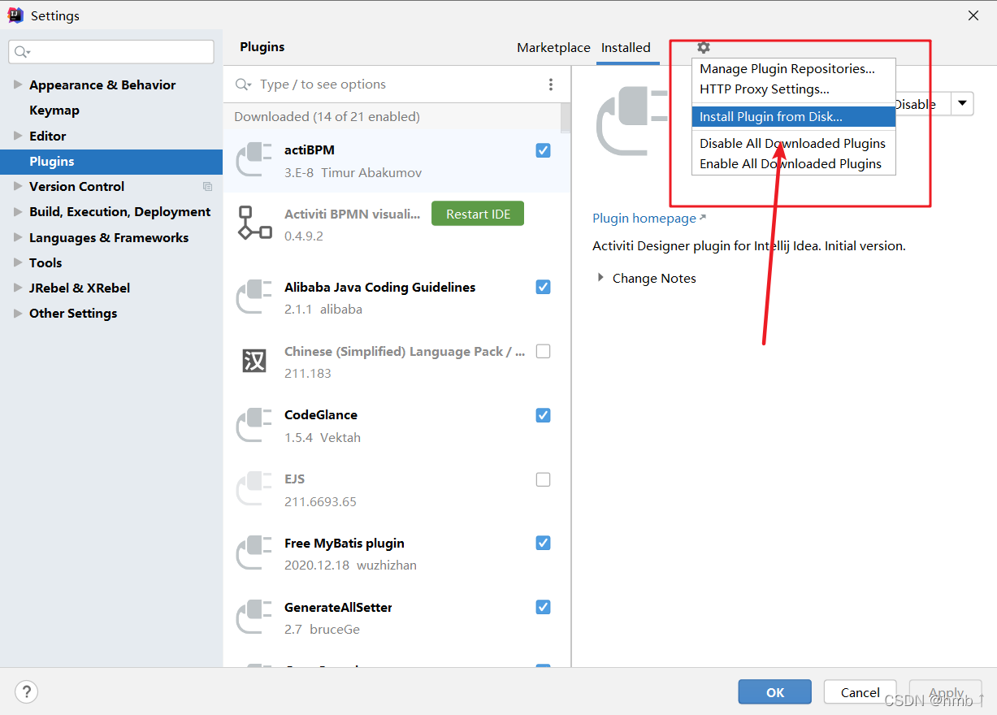Image resolution: width=997 pixels, height=715 pixels.
Task: Choose Disable All Downloaded Plugins
Action: (x=793, y=143)
